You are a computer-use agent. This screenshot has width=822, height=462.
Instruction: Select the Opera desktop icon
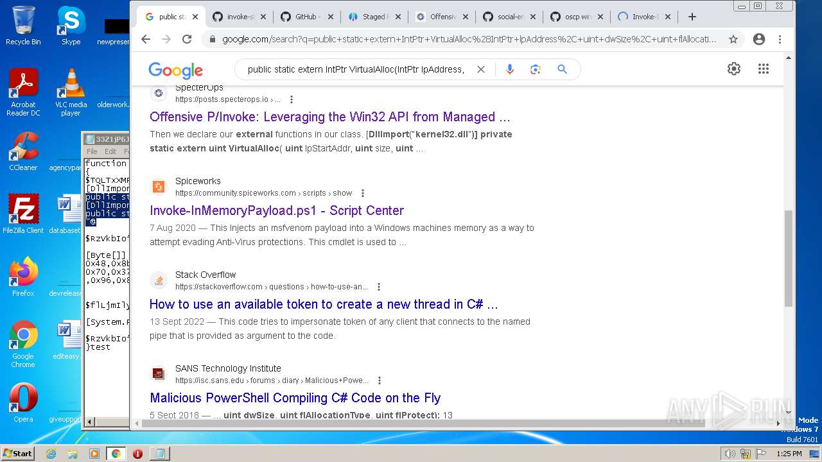tap(23, 403)
